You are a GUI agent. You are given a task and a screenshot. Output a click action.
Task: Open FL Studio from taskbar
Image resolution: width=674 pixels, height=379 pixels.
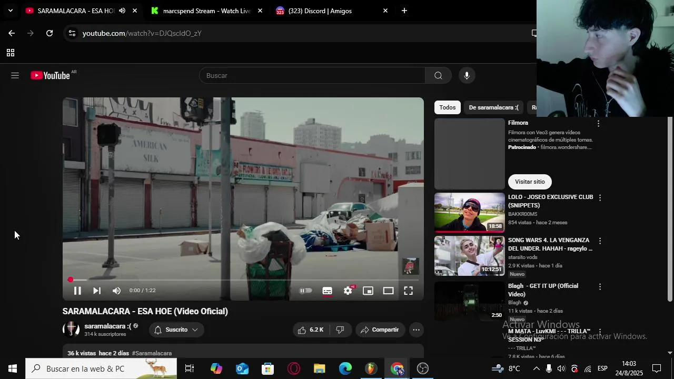(371, 368)
